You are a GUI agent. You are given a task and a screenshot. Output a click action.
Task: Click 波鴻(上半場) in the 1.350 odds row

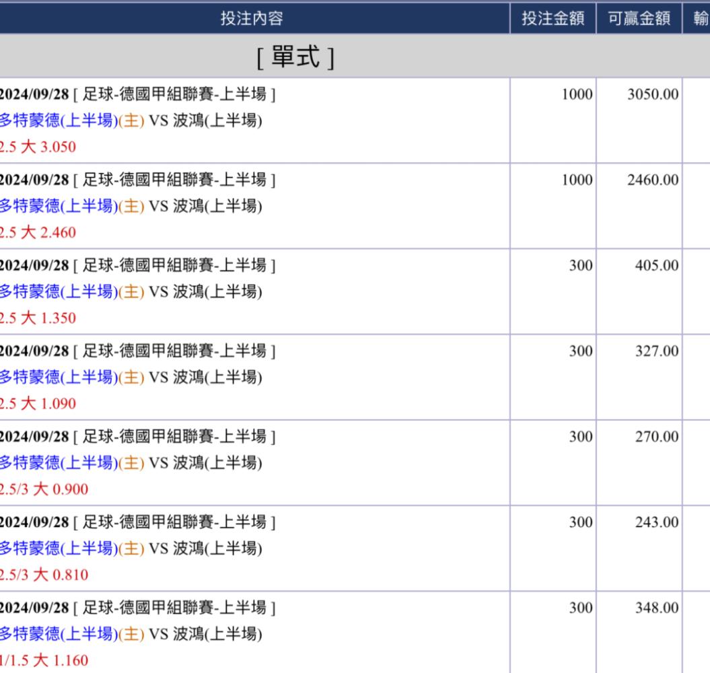point(217,291)
